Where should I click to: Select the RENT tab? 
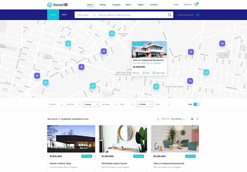pyautogui.click(x=64, y=15)
